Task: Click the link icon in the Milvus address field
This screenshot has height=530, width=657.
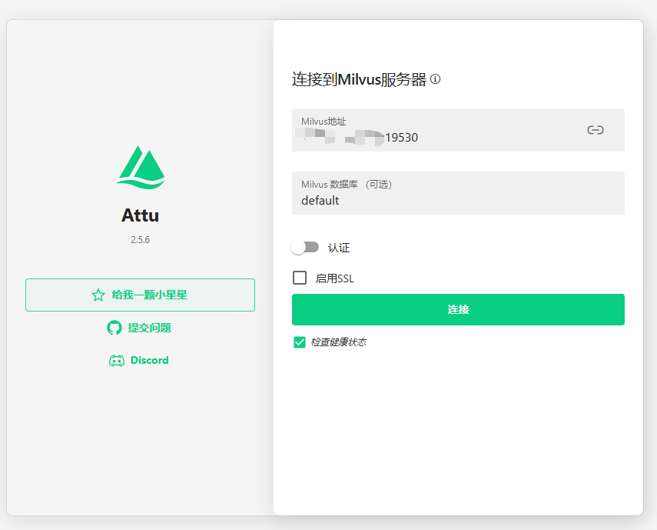Action: (x=595, y=130)
